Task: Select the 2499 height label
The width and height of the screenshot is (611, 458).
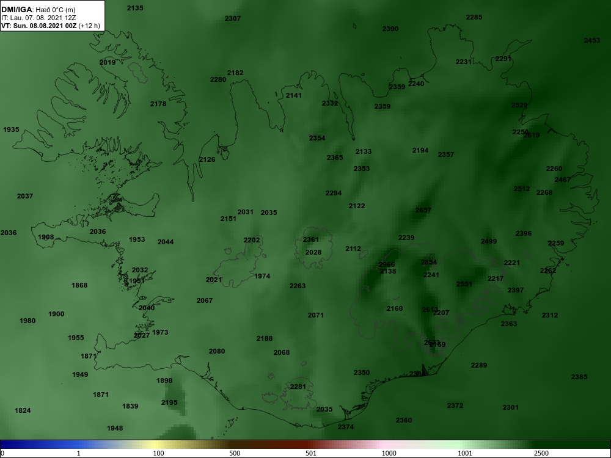Action: 489,242
